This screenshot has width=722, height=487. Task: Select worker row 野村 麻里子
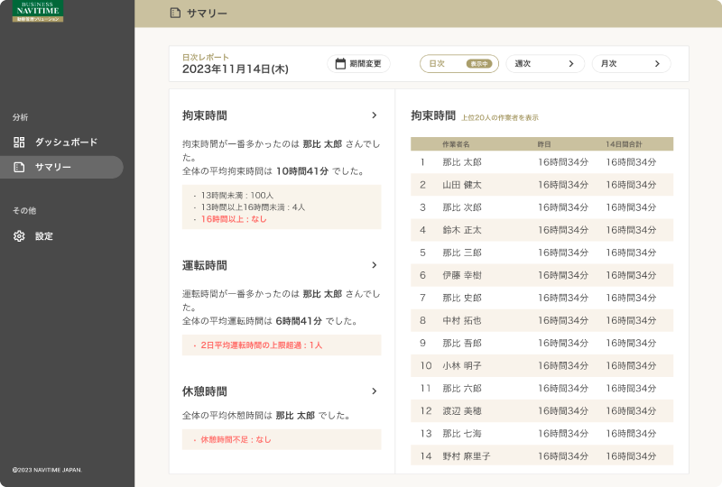542,455
